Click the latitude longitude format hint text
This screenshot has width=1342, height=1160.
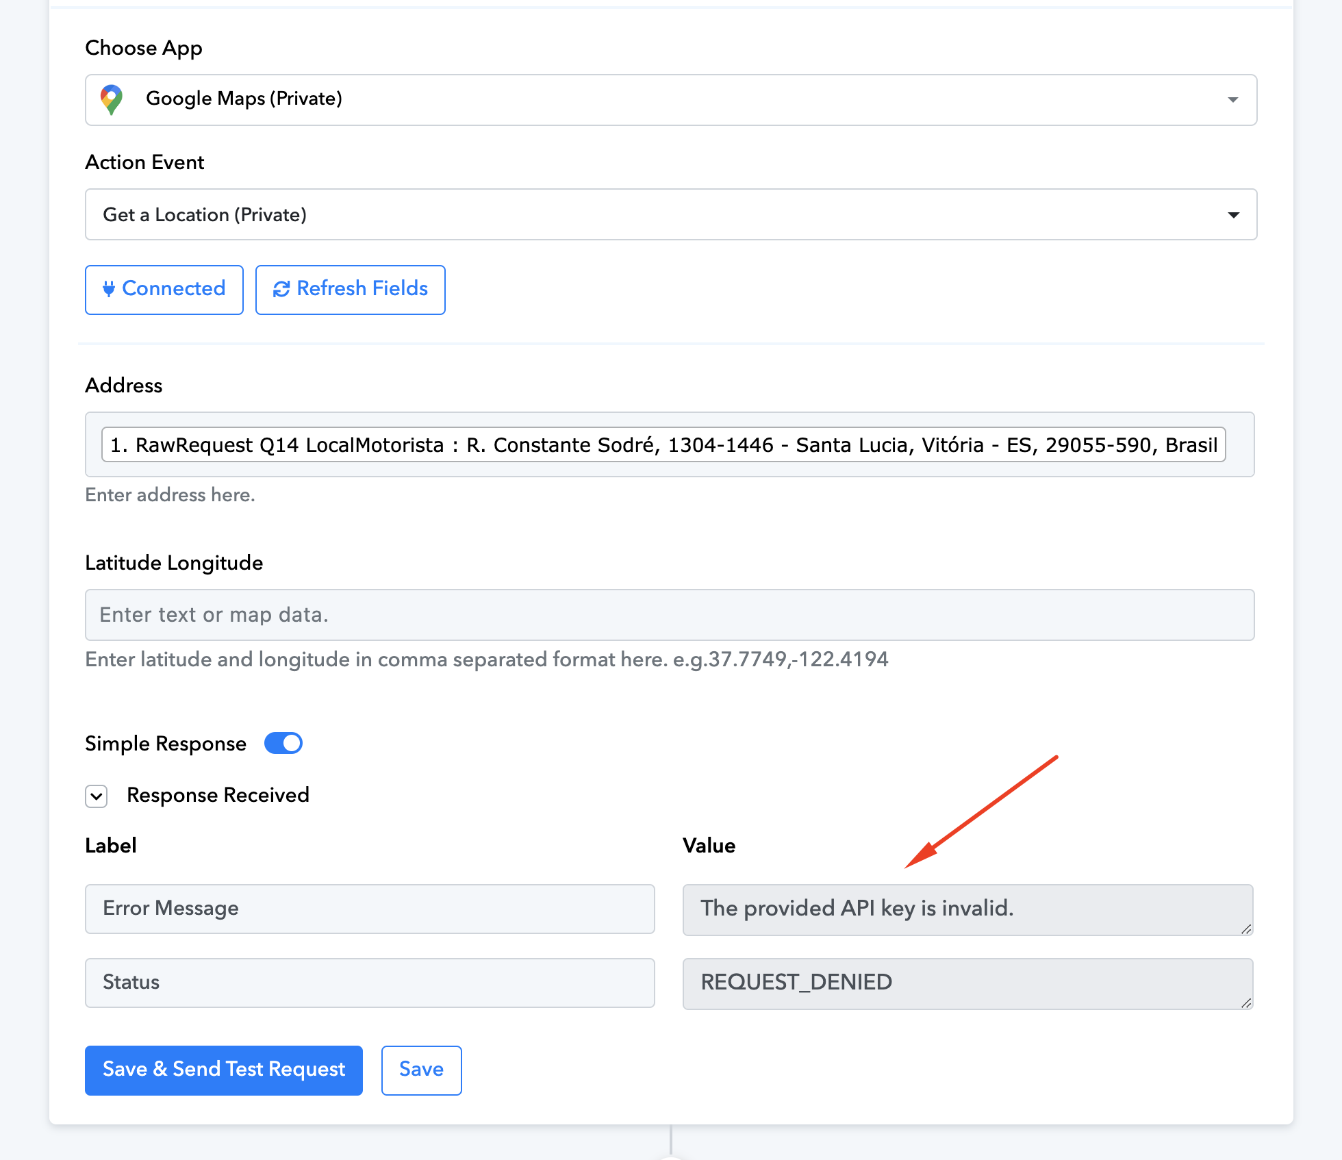(x=487, y=659)
